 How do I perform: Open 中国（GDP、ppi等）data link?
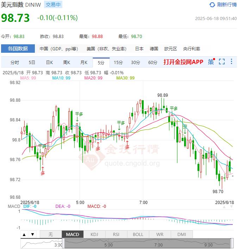[59, 49]
